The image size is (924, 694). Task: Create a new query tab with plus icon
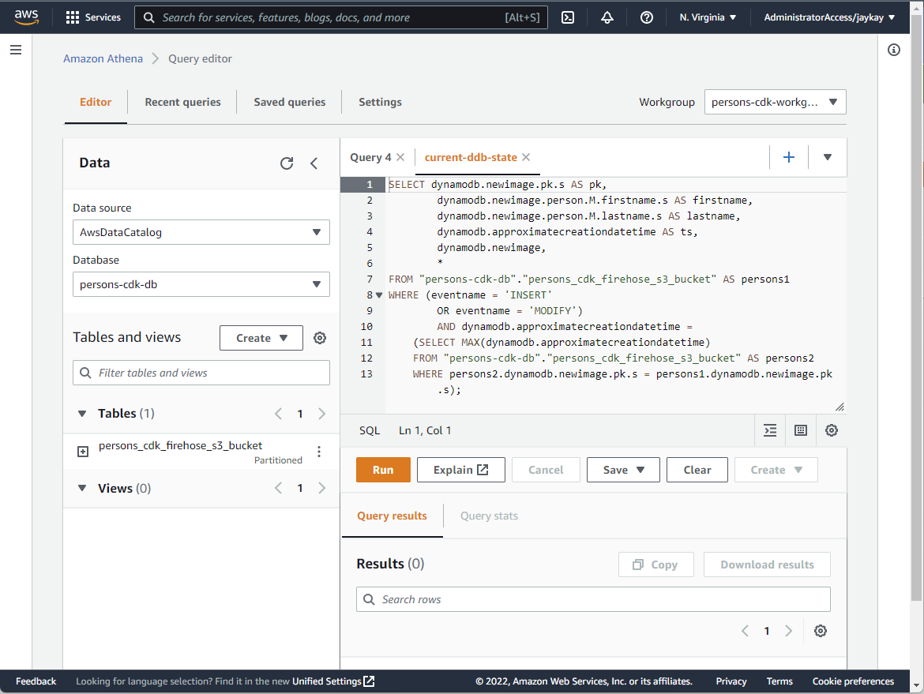[789, 157]
